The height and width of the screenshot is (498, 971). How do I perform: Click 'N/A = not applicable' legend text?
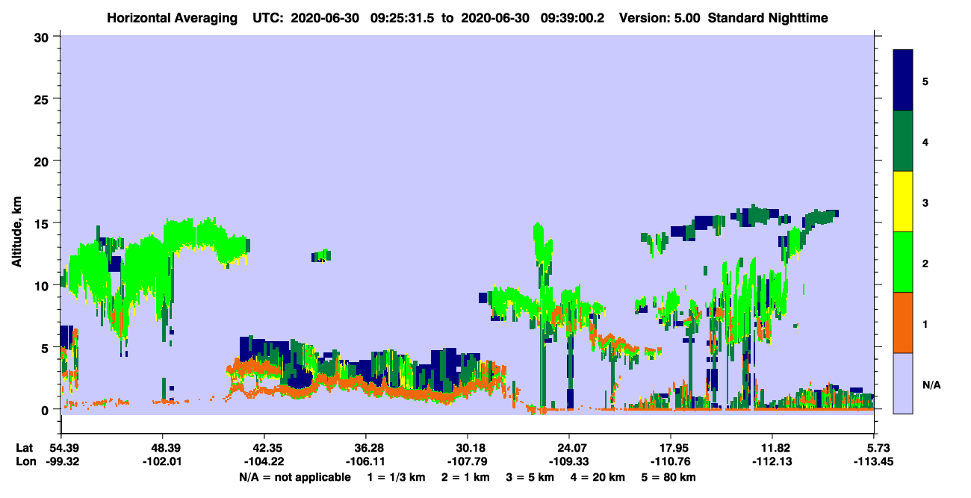tap(295, 477)
